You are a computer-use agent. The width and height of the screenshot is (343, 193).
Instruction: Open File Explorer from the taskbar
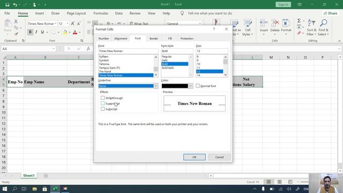[x=34, y=189]
